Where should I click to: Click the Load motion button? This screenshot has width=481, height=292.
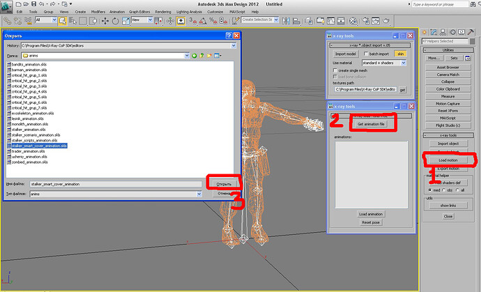coord(448,160)
